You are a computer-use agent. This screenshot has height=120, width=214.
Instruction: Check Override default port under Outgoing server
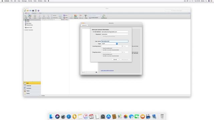(x=102, y=54)
